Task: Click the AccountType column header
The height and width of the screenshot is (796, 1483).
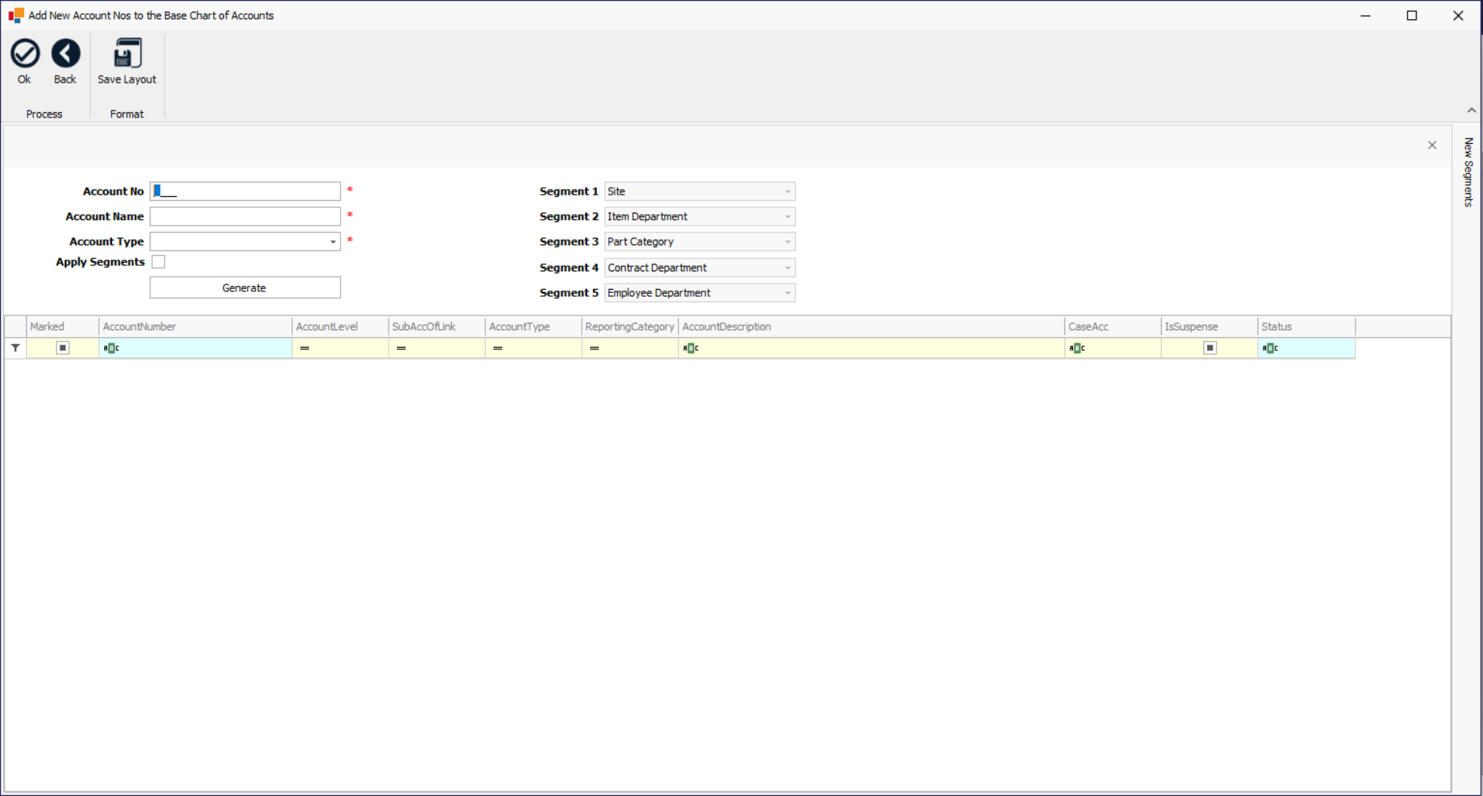Action: [x=534, y=327]
